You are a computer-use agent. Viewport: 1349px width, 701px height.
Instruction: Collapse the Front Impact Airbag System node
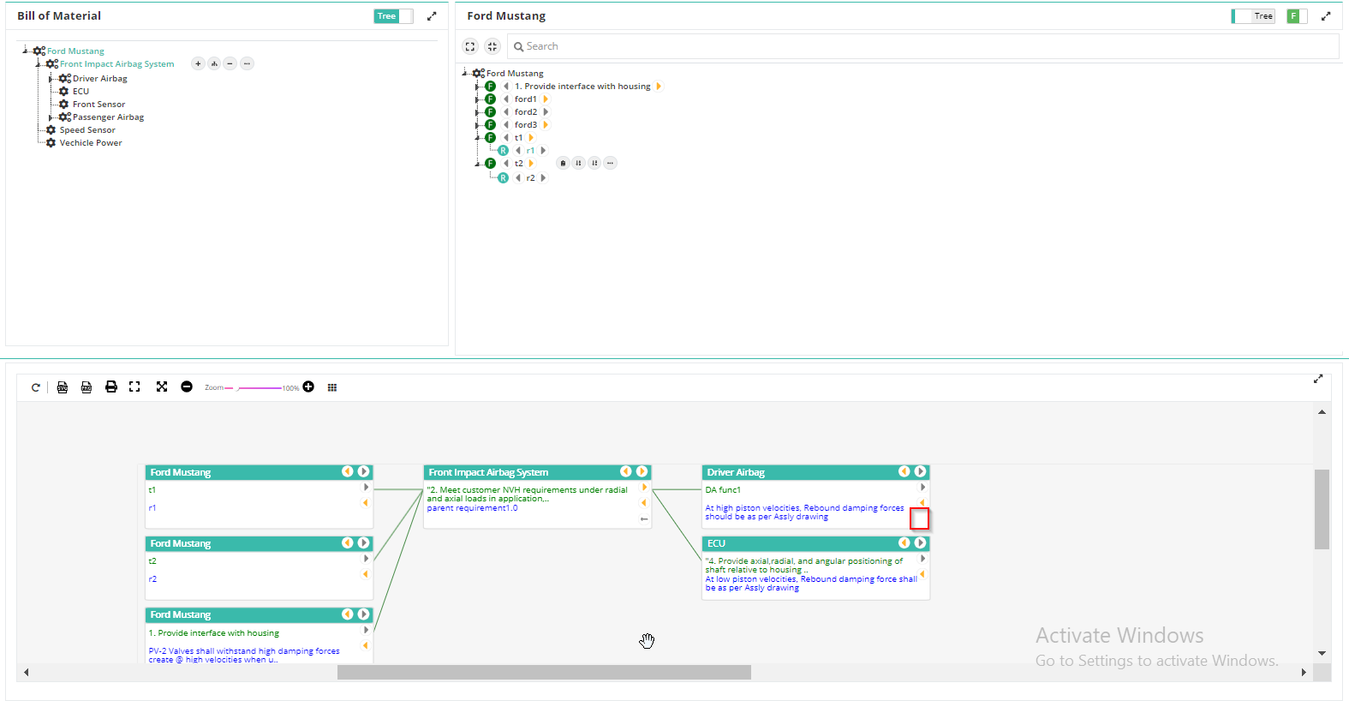[x=39, y=64]
